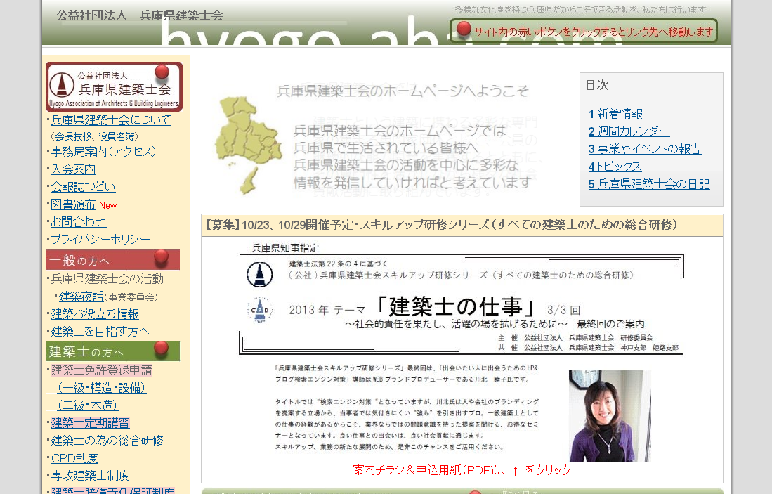Jump to 3 事業やイベントの報告 in 目次
Image resolution: width=772 pixels, height=494 pixels.
644,149
